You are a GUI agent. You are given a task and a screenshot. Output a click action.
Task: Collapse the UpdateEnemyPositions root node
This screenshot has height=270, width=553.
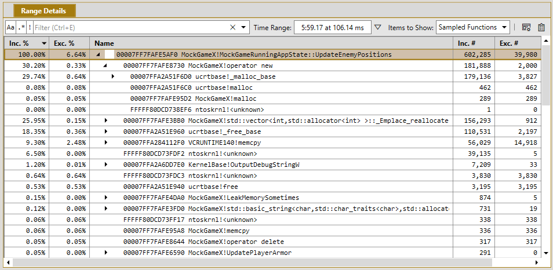click(x=98, y=54)
